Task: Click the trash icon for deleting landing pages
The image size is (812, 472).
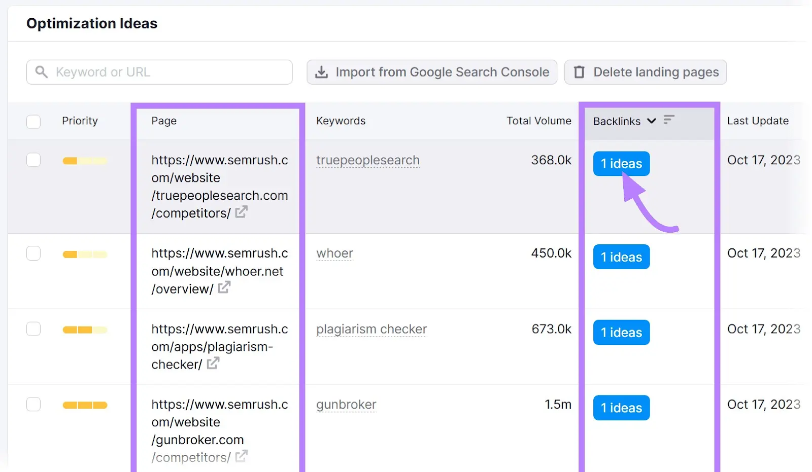Action: pyautogui.click(x=579, y=72)
